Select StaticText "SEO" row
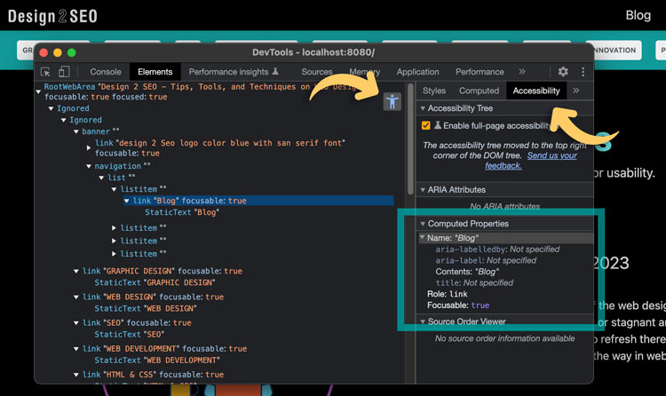666x396 pixels. (129, 335)
